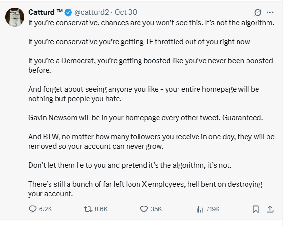Click the reply speech bubble icon
The height and width of the screenshot is (226, 287).
[x=33, y=208]
